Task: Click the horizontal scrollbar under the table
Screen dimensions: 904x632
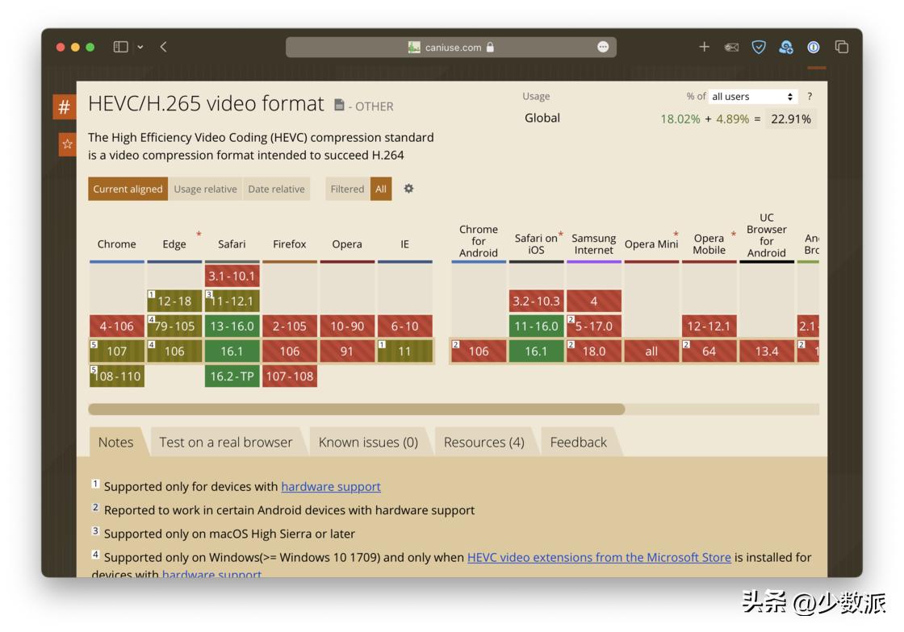Action: [x=356, y=410]
